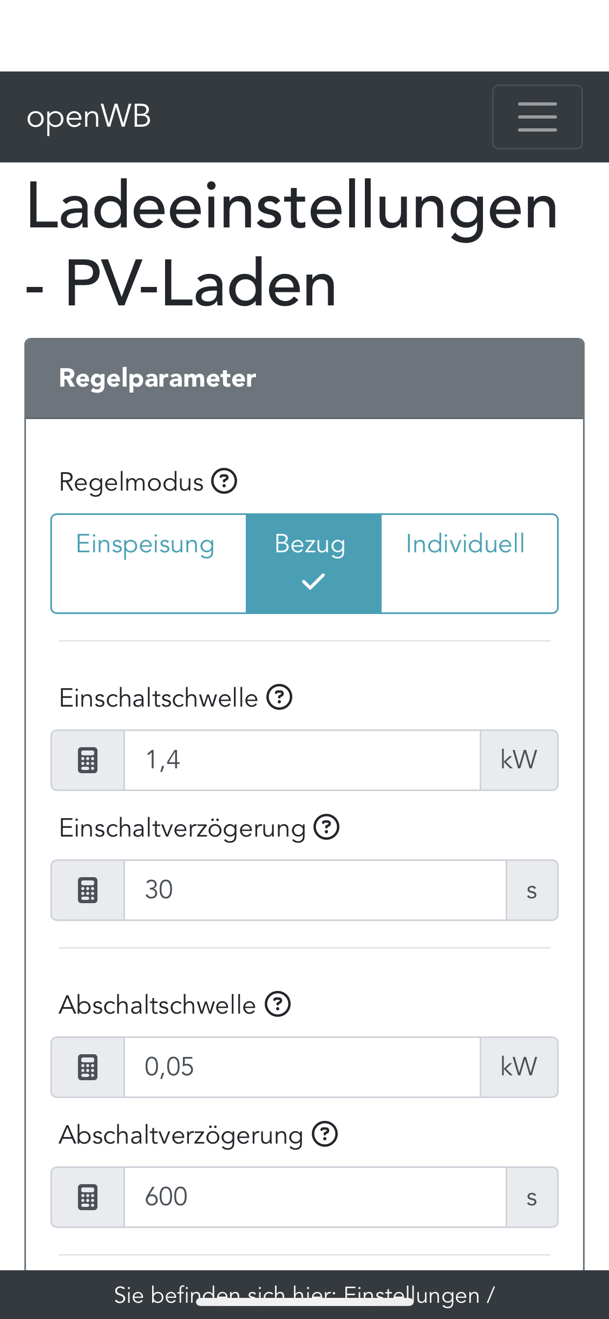Click calculator icon beside Einschaltschwelle field

(x=88, y=760)
